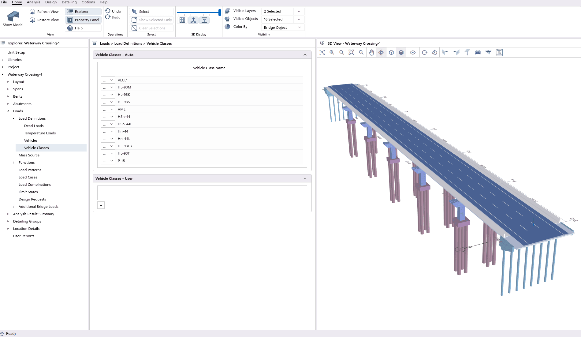Screen dimensions: 581x337
Task: Click the rotate clockwise icon in 3D view
Action: click(424, 52)
